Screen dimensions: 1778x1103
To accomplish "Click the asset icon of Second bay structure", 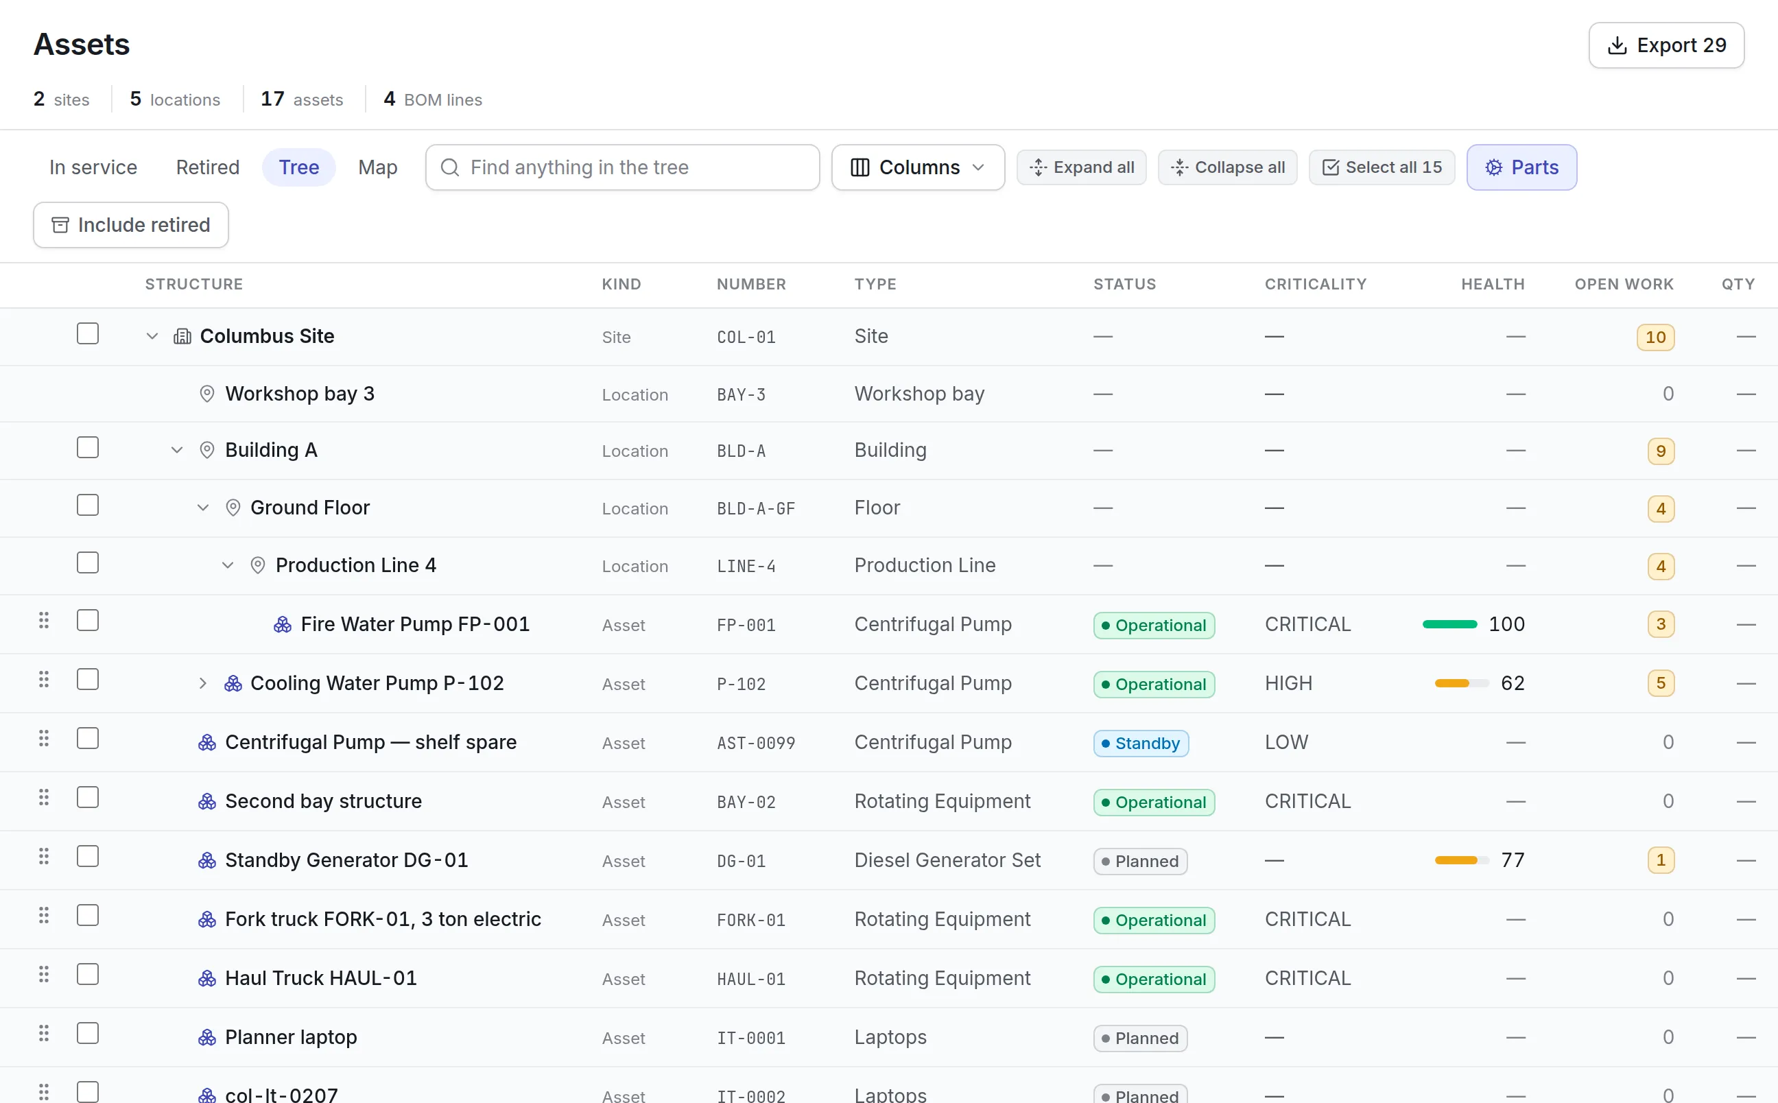I will (207, 802).
